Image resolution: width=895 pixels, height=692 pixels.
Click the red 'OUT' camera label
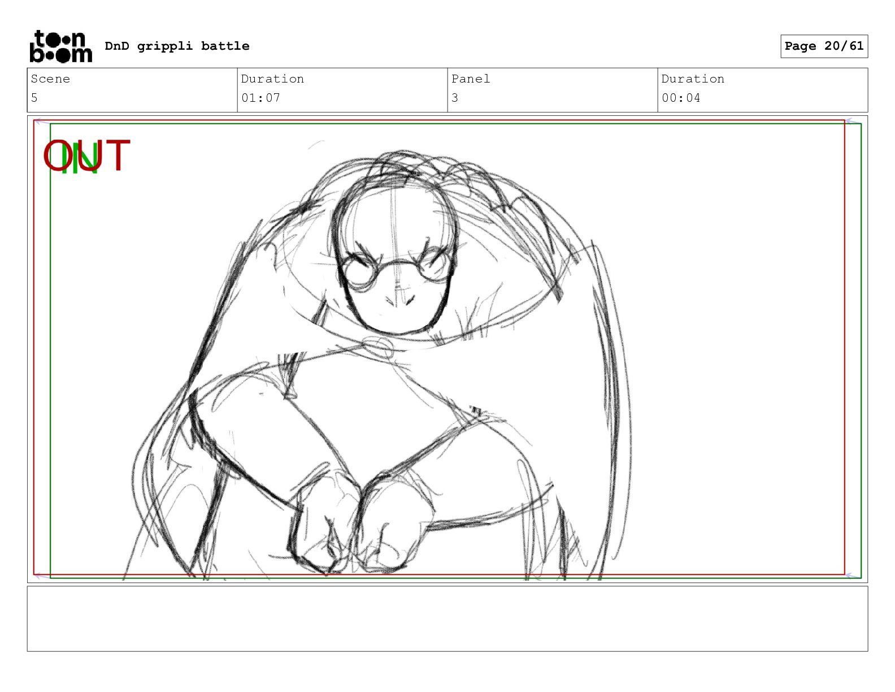86,155
